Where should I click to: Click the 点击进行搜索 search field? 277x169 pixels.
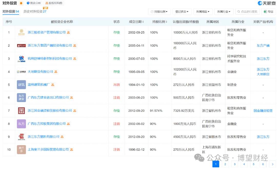pos(247,11)
